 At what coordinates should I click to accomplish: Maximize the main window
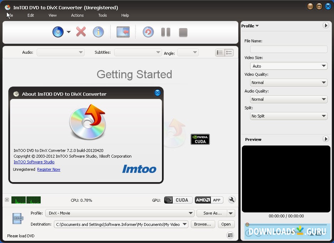319,7
